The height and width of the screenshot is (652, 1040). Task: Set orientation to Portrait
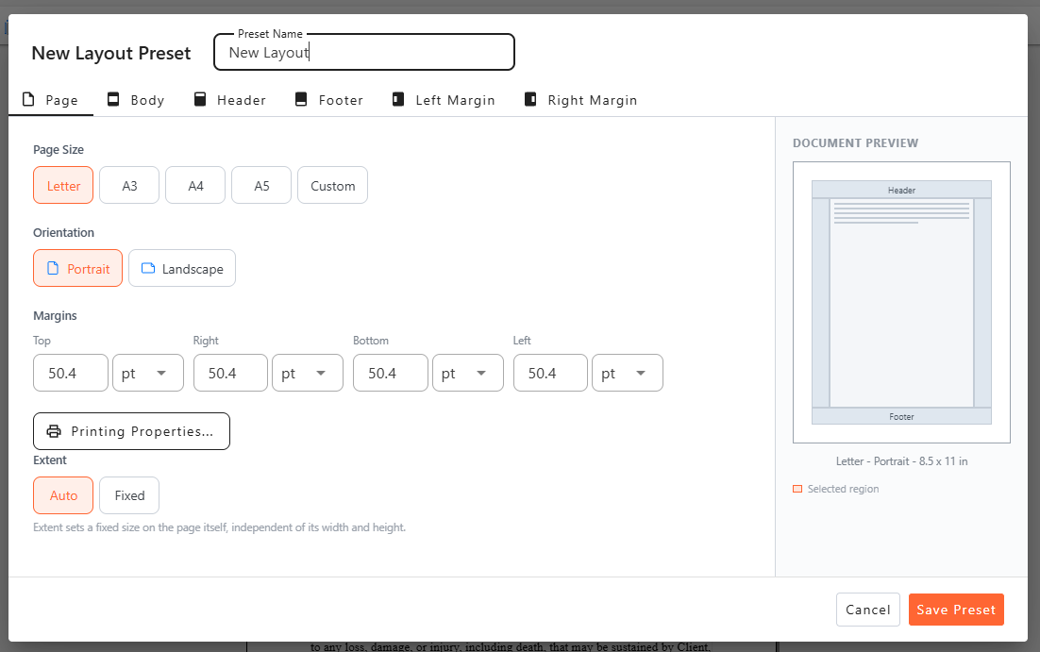point(77,268)
